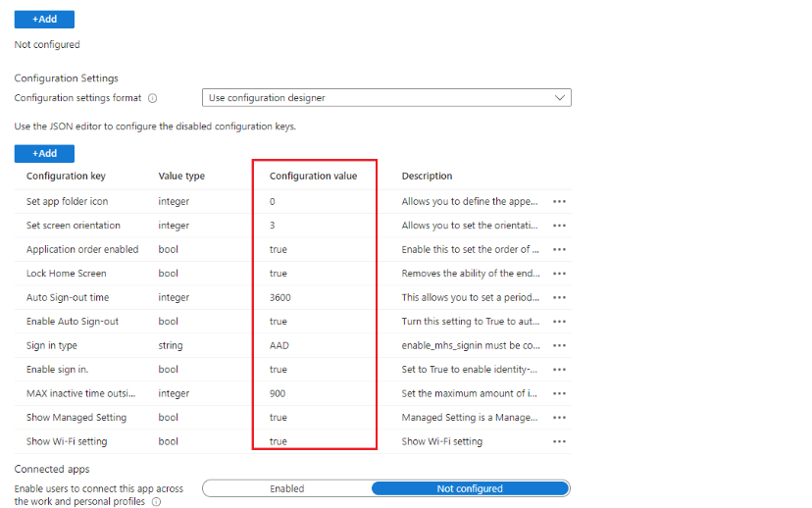The height and width of the screenshot is (508, 812).
Task: Edit MAX inactive time value 900
Action: [x=278, y=394]
